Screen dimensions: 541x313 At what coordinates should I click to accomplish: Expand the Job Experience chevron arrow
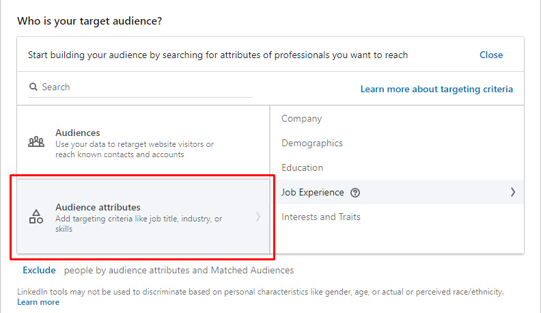pos(513,192)
